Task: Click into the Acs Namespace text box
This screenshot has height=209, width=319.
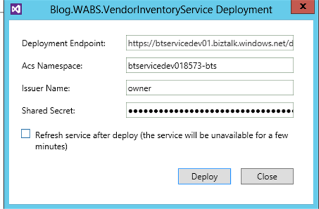Action: coord(209,65)
